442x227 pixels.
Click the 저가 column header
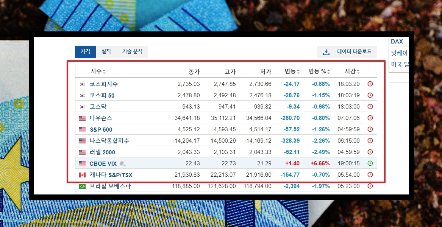pyautogui.click(x=266, y=72)
